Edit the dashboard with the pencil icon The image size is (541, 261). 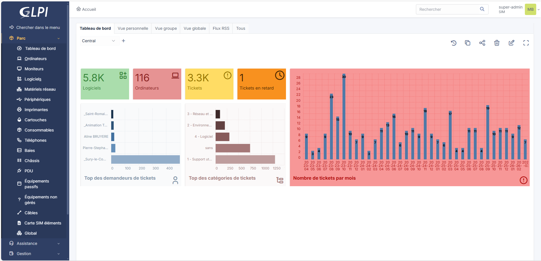click(511, 43)
